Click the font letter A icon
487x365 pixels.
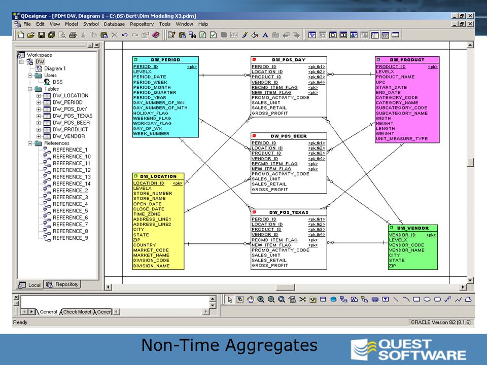tap(265, 35)
